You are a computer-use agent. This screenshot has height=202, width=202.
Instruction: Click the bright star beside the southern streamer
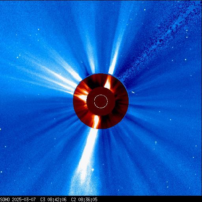pyautogui.click(x=93, y=170)
